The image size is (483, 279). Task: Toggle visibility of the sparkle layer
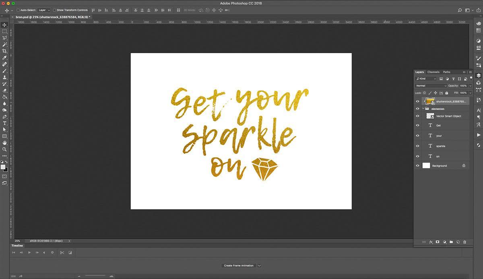pos(417,146)
